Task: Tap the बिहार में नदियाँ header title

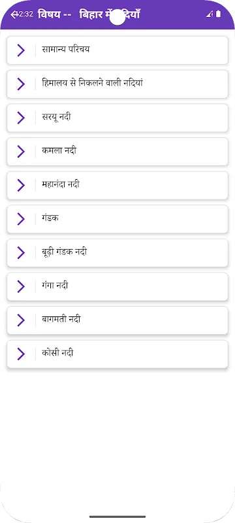Action: (x=110, y=14)
